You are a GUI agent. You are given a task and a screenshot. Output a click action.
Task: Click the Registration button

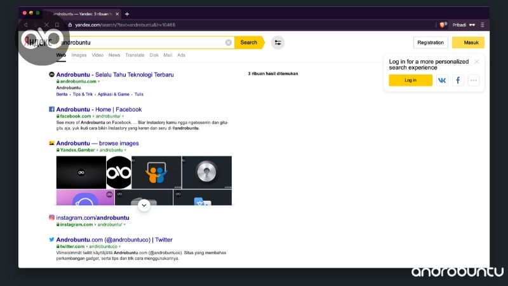[431, 43]
